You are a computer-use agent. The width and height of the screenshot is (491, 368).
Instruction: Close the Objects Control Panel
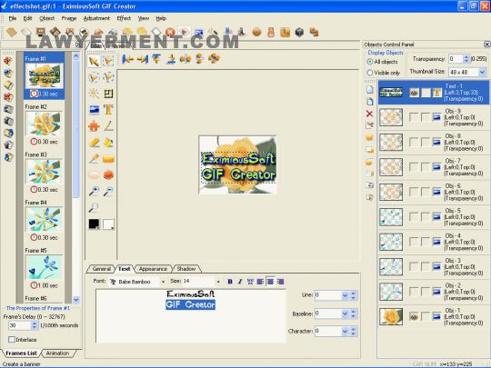[487, 45]
